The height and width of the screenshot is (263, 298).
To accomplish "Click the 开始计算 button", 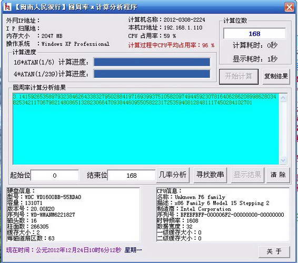I will pyautogui.click(x=239, y=76).
